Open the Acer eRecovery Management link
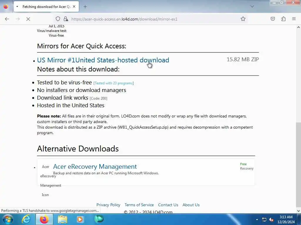The image size is (301, 225). click(95, 166)
